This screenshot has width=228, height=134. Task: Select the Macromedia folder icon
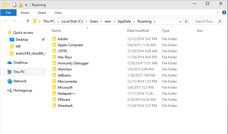coord(54,81)
